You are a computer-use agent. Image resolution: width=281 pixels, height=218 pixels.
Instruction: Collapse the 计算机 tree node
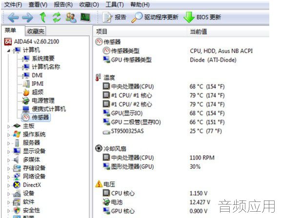point(8,51)
